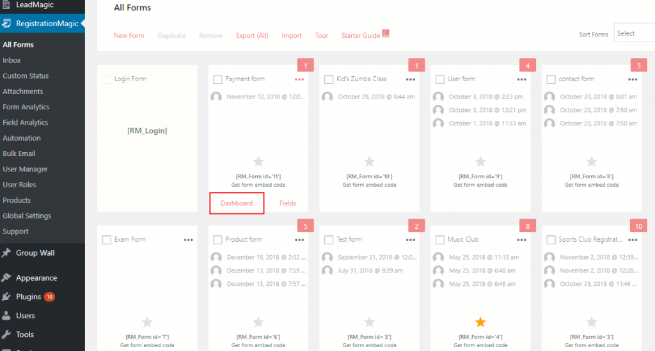Viewport: 655px width, 351px height.
Task: Open Appearance menu in sidebar
Action: coord(36,278)
